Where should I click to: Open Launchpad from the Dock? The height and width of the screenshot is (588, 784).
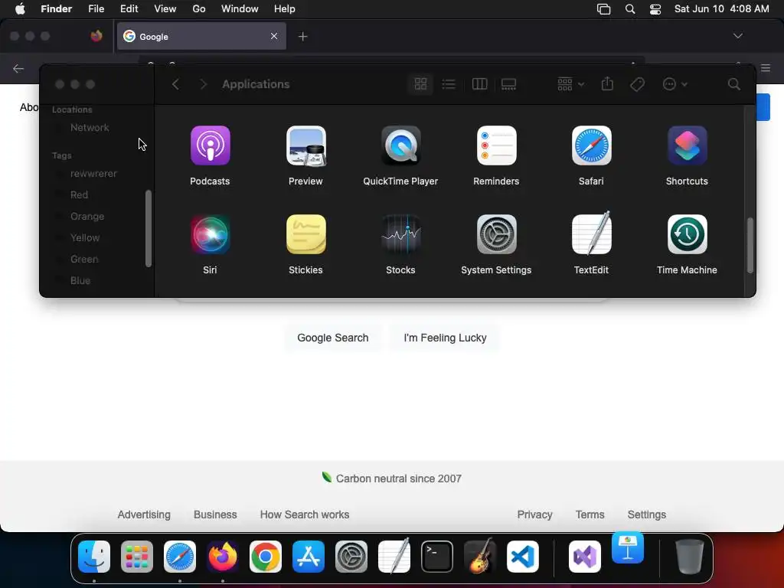coord(137,557)
